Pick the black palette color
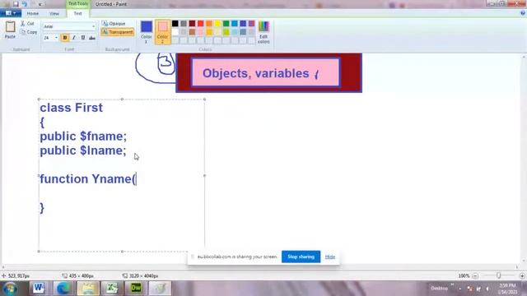 click(x=175, y=24)
